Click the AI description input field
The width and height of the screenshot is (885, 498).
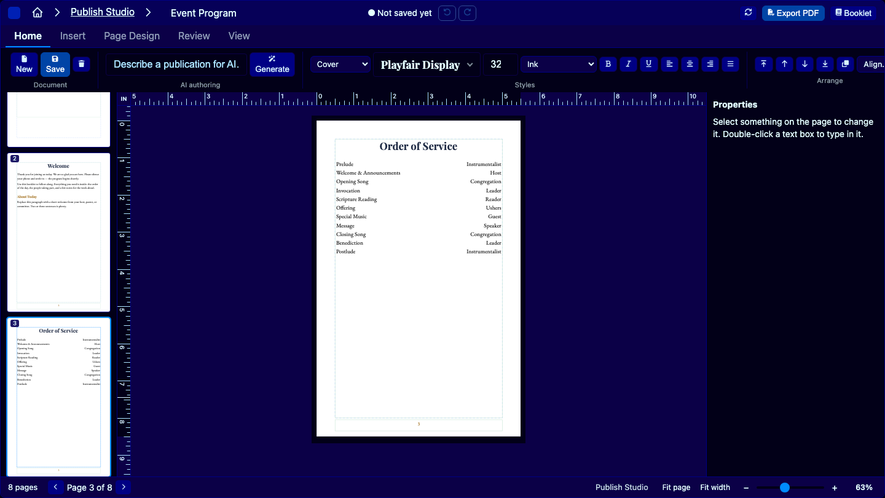coord(176,64)
